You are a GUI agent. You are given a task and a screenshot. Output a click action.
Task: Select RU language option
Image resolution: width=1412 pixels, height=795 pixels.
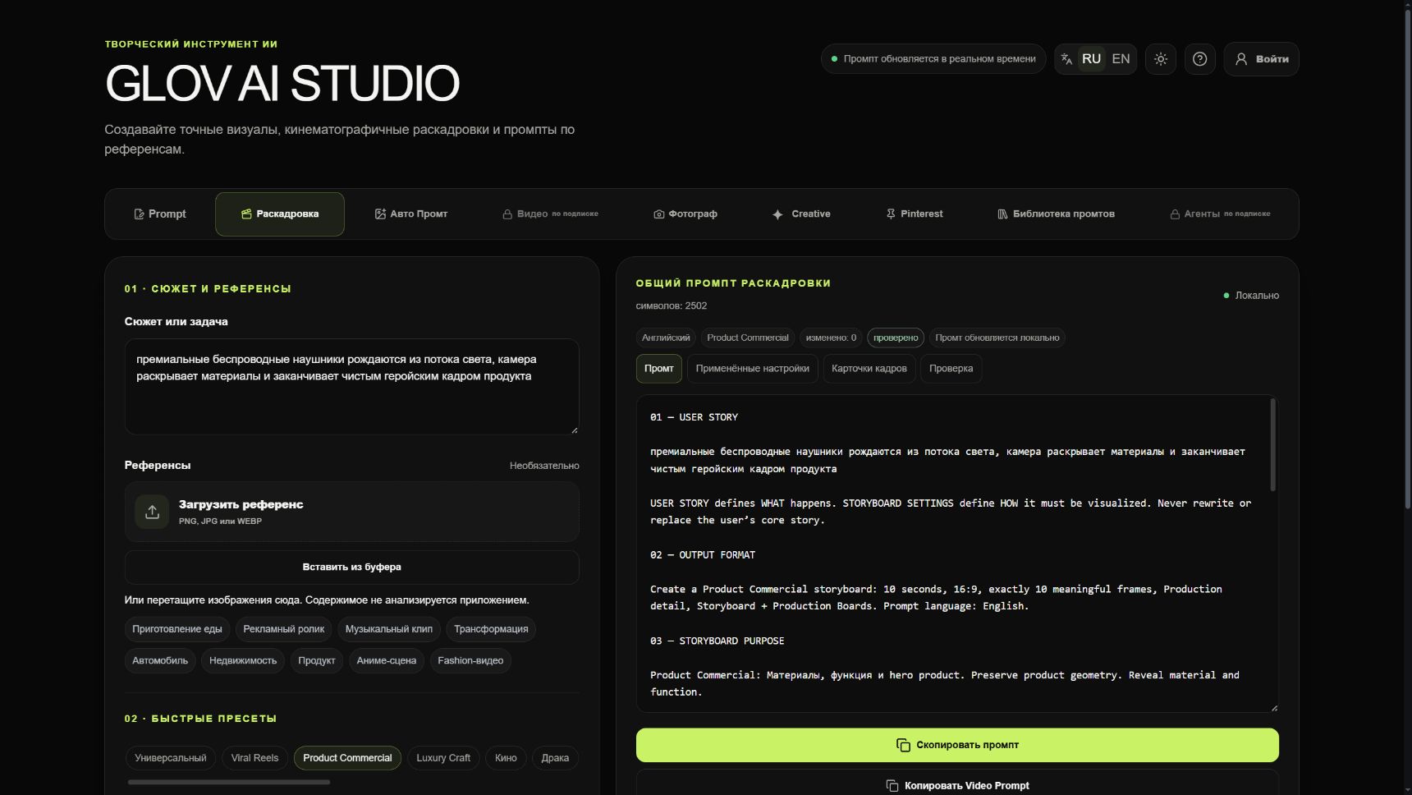[x=1091, y=59]
